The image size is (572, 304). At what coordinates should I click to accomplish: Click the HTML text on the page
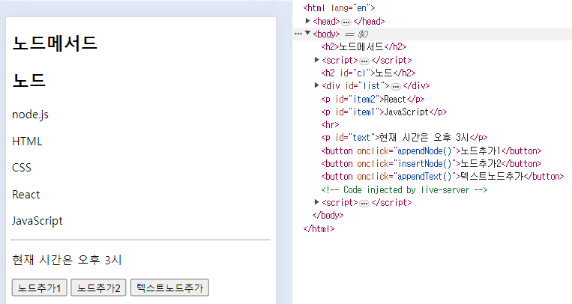[27, 141]
